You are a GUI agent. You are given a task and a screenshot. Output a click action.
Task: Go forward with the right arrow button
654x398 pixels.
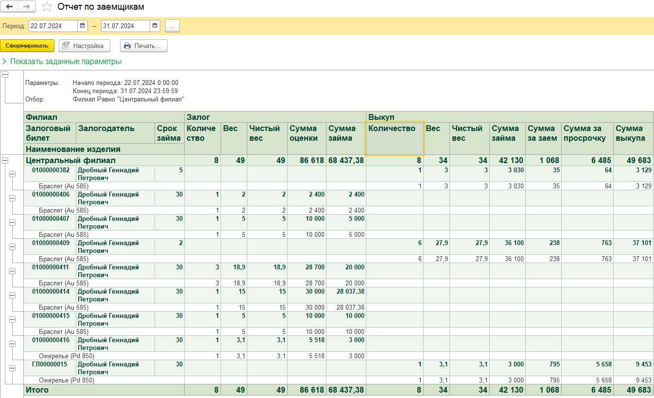(27, 7)
